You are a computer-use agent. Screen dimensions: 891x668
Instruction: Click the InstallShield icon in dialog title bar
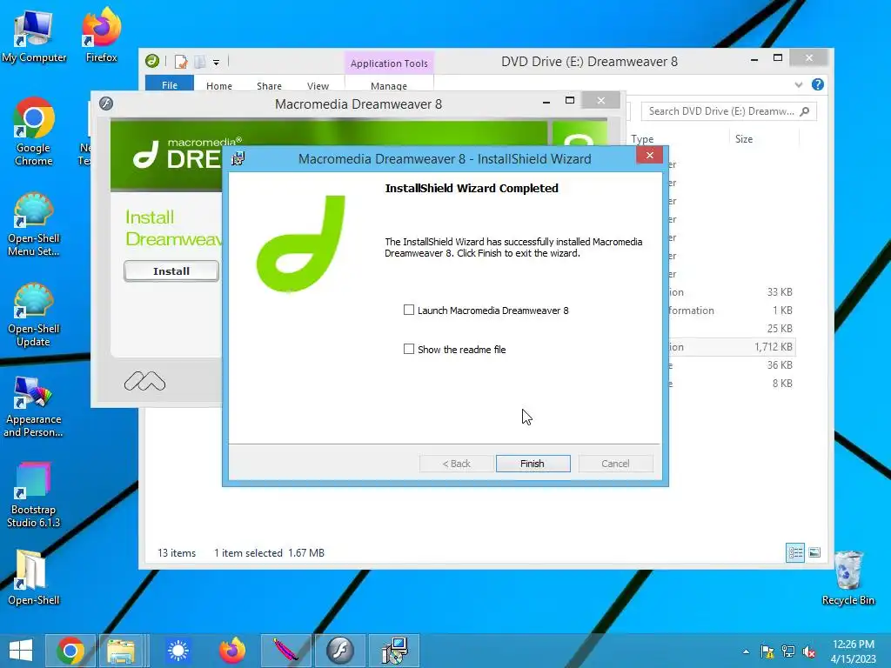pyautogui.click(x=238, y=158)
